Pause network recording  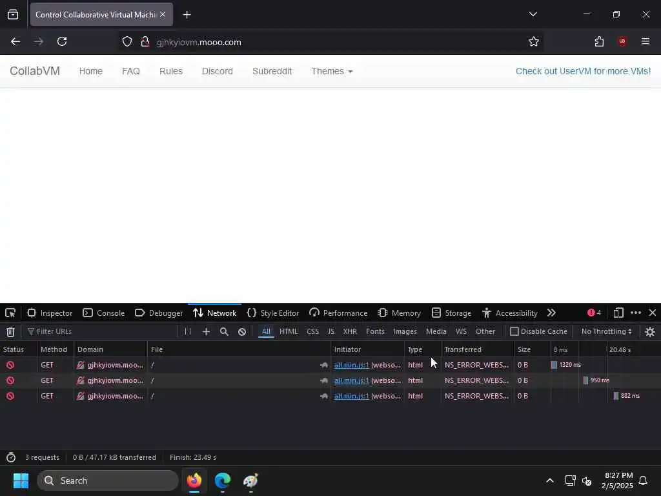(x=188, y=331)
